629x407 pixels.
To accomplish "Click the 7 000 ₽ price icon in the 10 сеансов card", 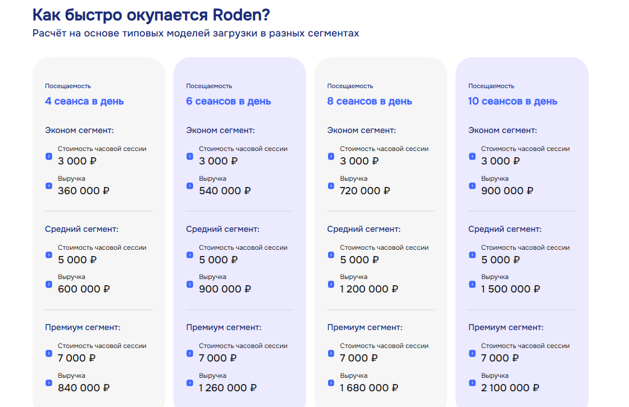I will tap(472, 353).
